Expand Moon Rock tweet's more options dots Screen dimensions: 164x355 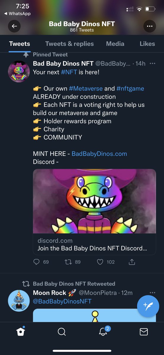(152, 293)
